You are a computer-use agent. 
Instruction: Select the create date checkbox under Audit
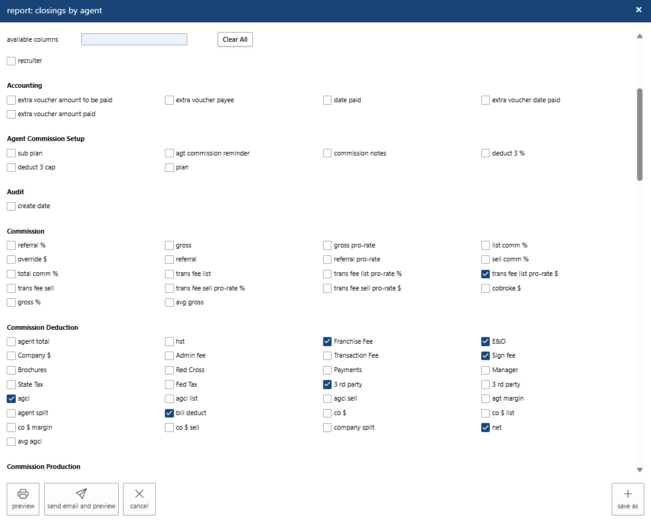tap(12, 206)
